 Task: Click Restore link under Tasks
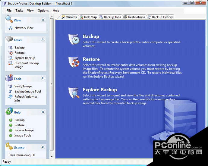(x=20, y=53)
